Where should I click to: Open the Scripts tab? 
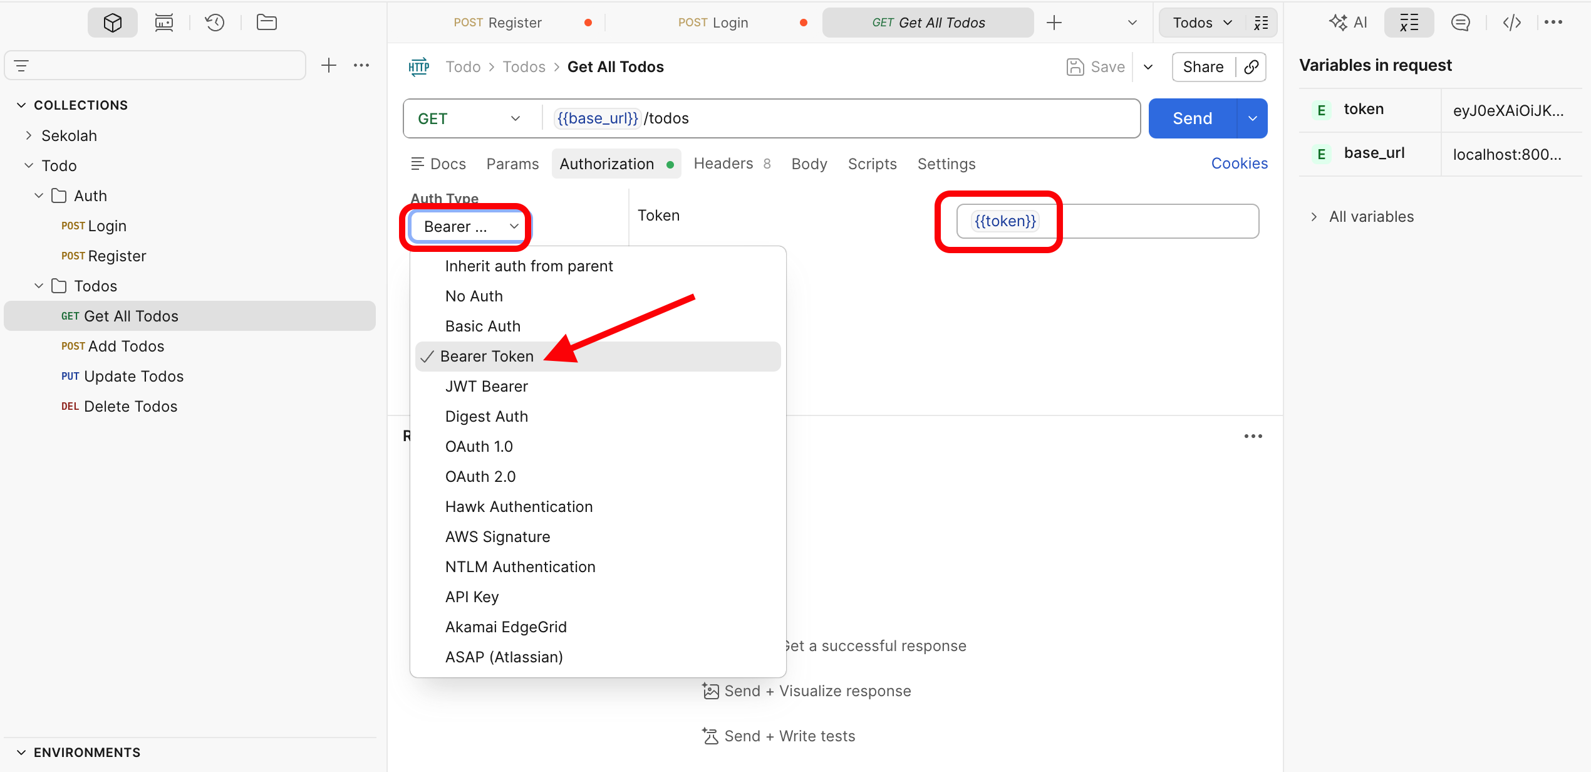(x=872, y=164)
